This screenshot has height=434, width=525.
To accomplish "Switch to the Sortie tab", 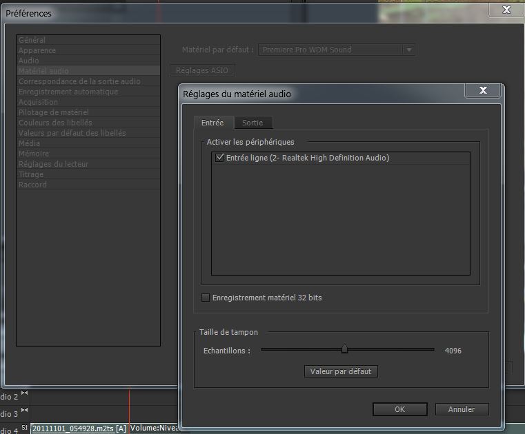I will [x=253, y=123].
